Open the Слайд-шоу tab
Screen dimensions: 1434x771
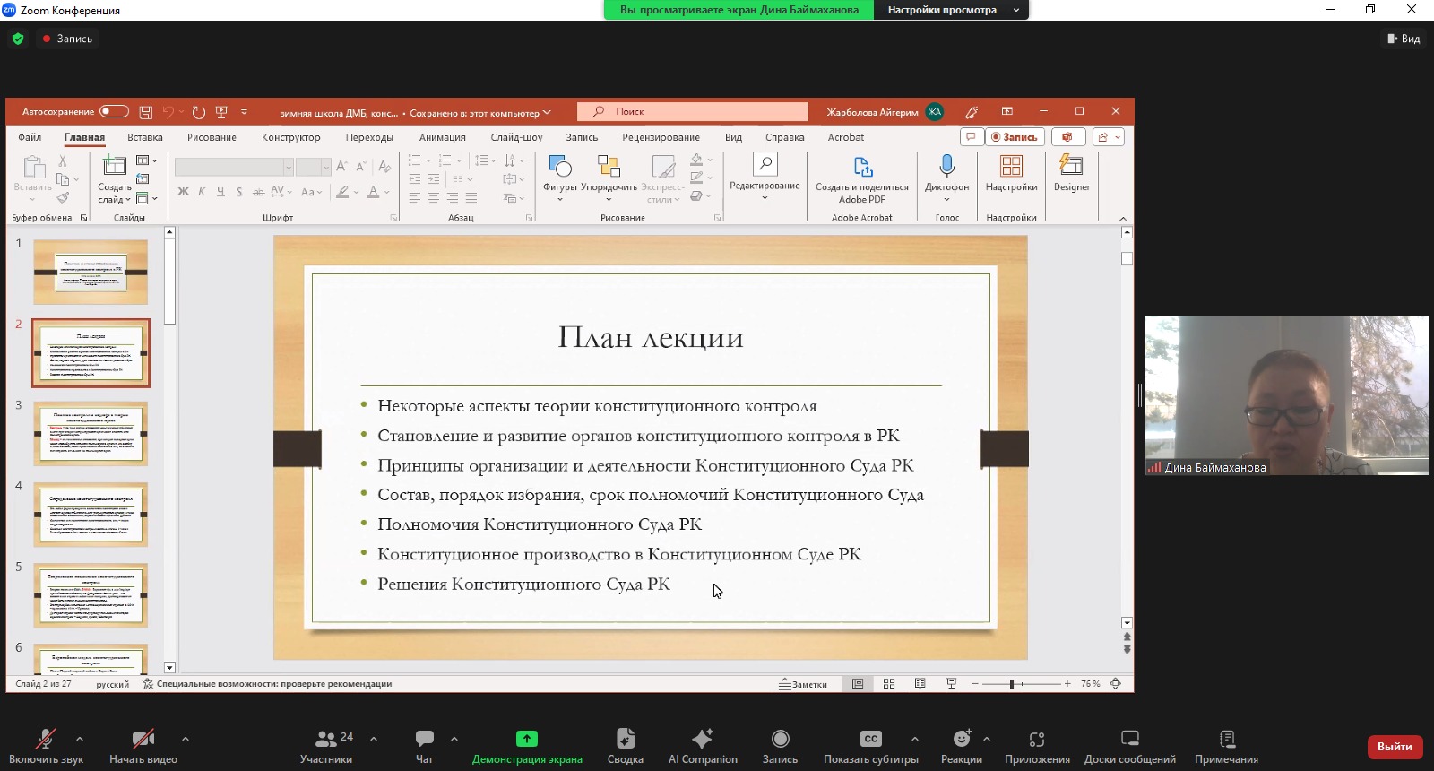[x=517, y=137]
